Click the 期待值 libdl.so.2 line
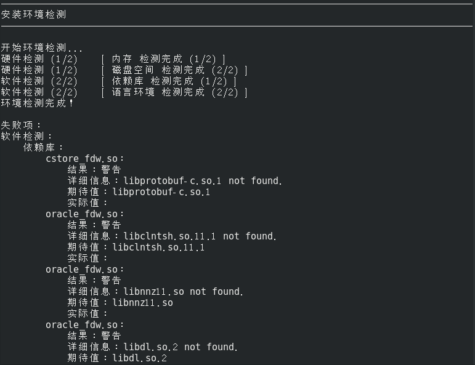Image resolution: width=475 pixels, height=365 pixels. 117,358
